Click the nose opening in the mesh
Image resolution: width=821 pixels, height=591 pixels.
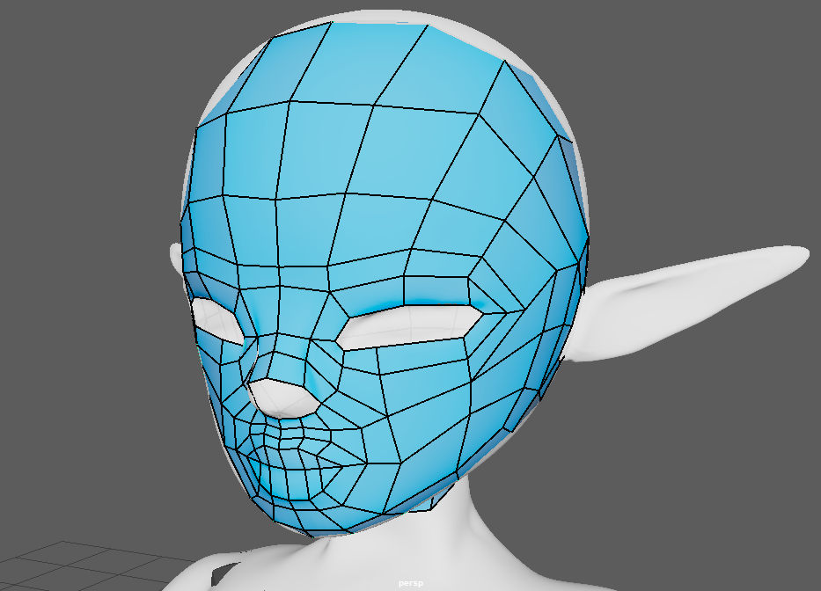[284, 399]
